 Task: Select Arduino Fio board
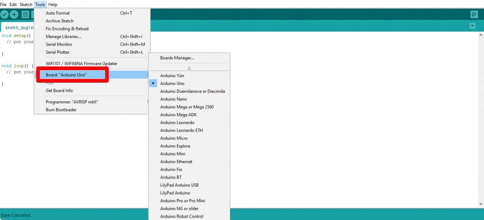click(189, 170)
